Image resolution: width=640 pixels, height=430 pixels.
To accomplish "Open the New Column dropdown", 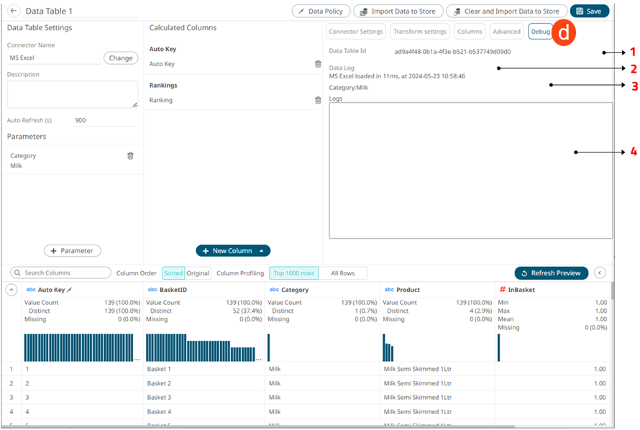I will pos(233,251).
